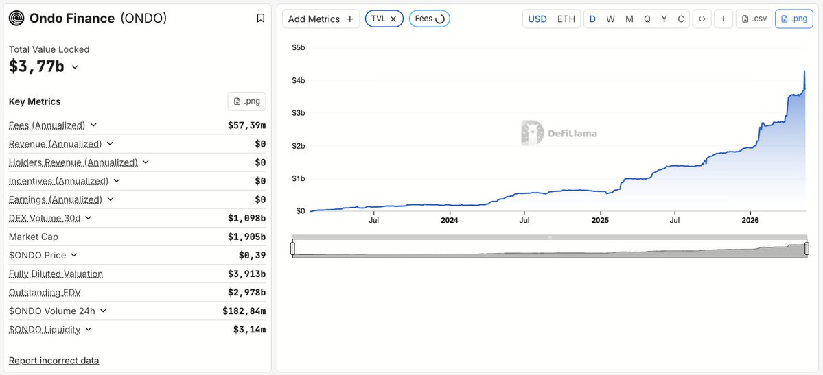
Task: Click the Market Cap label
Action: 34,237
